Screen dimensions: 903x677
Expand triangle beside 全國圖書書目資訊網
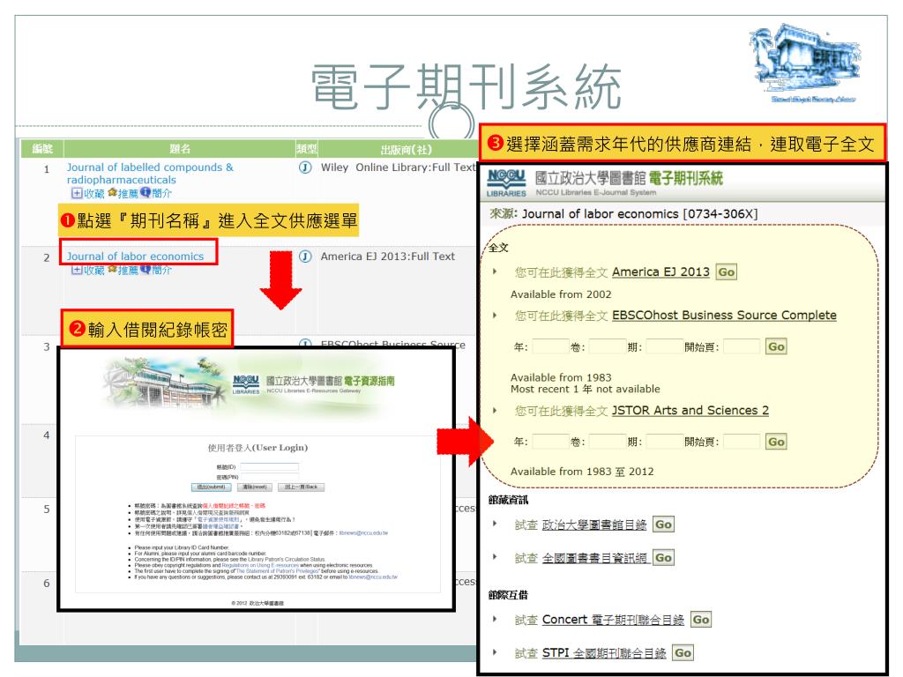495,557
